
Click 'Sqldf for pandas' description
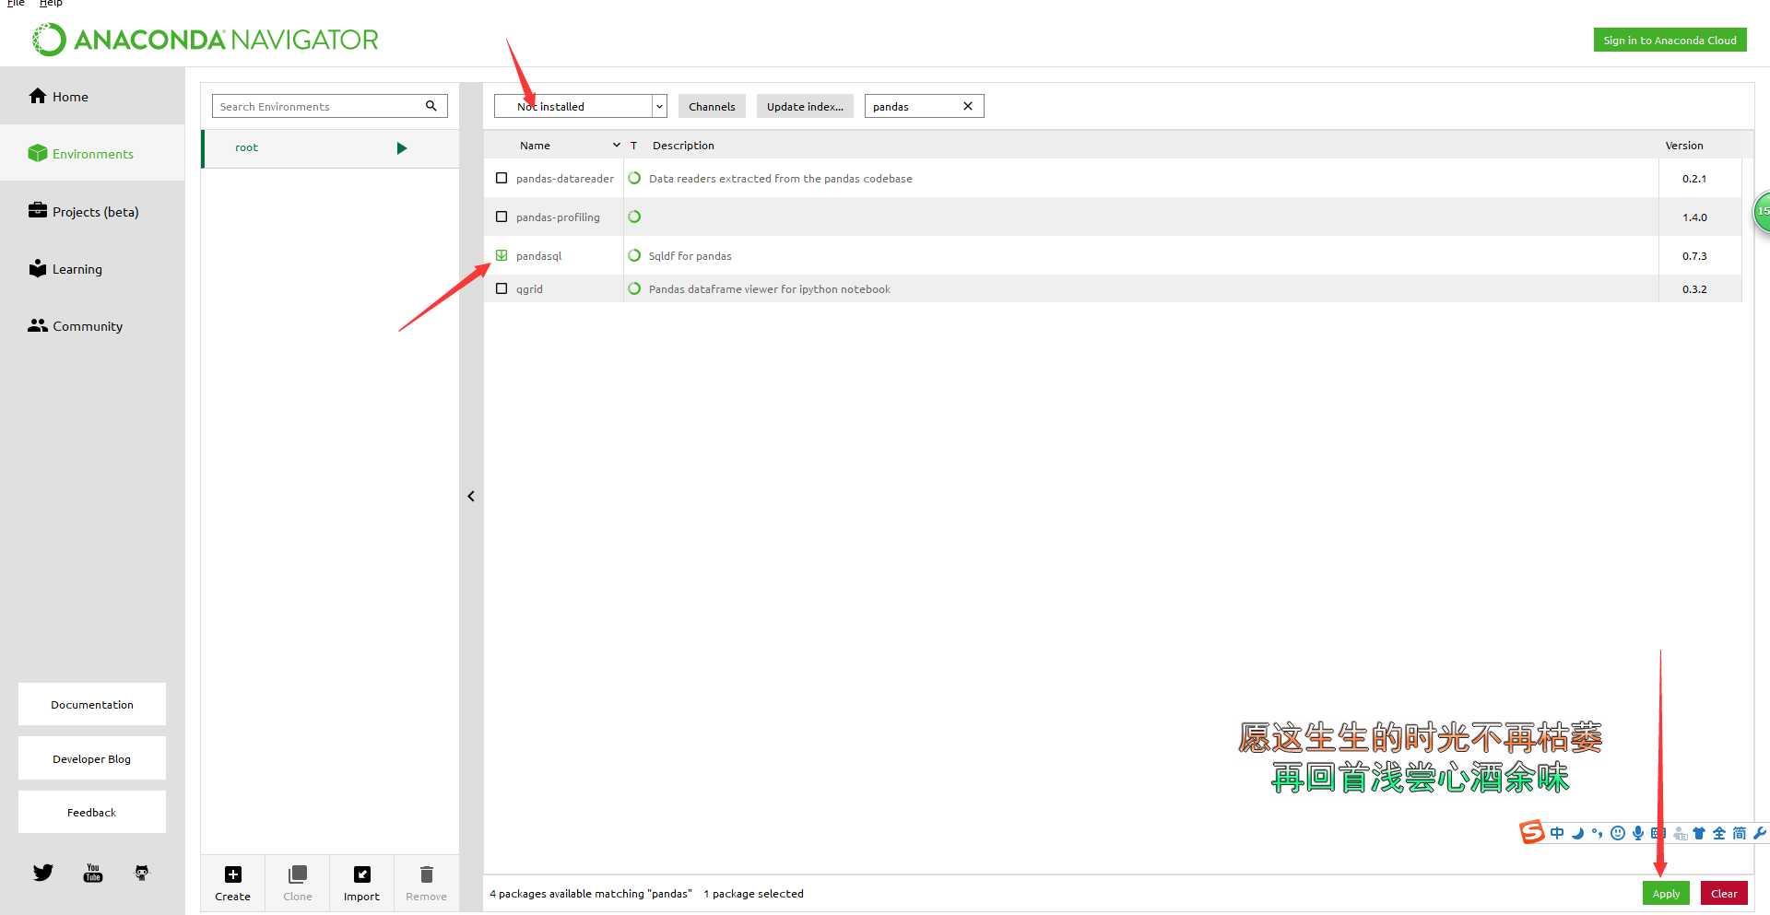coord(690,256)
